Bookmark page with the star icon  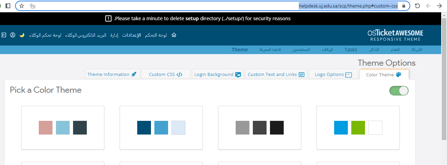pyautogui.click(x=22, y=6)
